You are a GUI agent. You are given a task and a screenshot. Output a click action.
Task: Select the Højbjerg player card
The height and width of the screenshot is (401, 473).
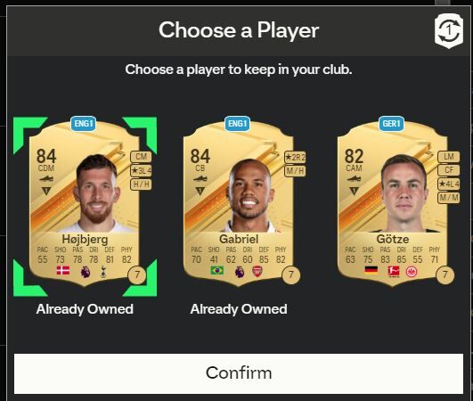tap(85, 204)
